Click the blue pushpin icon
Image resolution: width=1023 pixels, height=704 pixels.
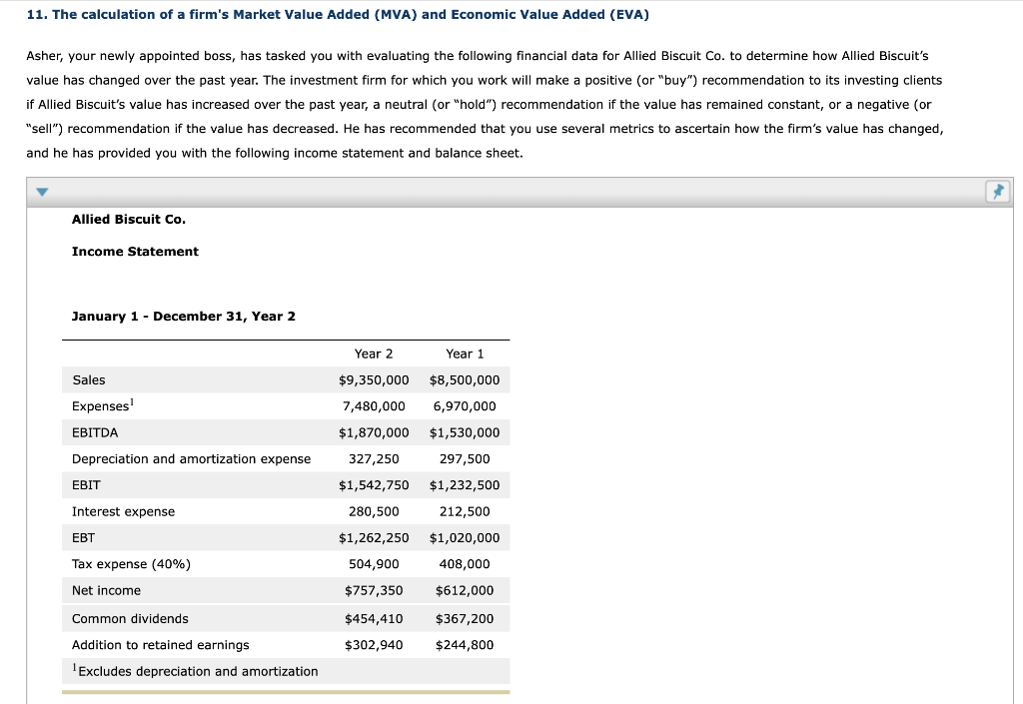(997, 191)
